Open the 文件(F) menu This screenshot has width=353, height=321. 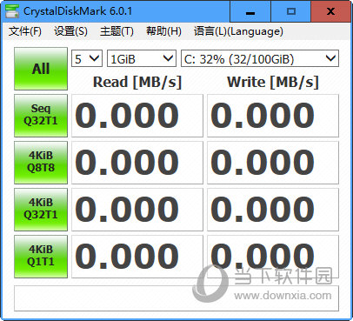pyautogui.click(x=25, y=31)
